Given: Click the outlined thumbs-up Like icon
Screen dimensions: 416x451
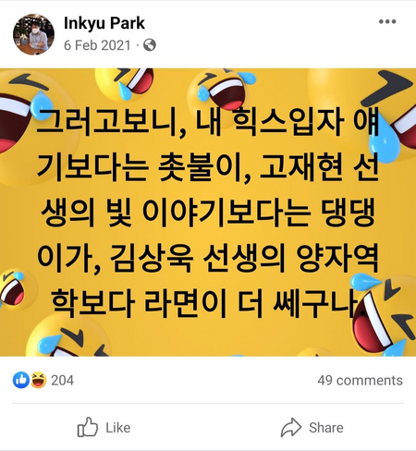Looking at the screenshot, I should coord(88,427).
